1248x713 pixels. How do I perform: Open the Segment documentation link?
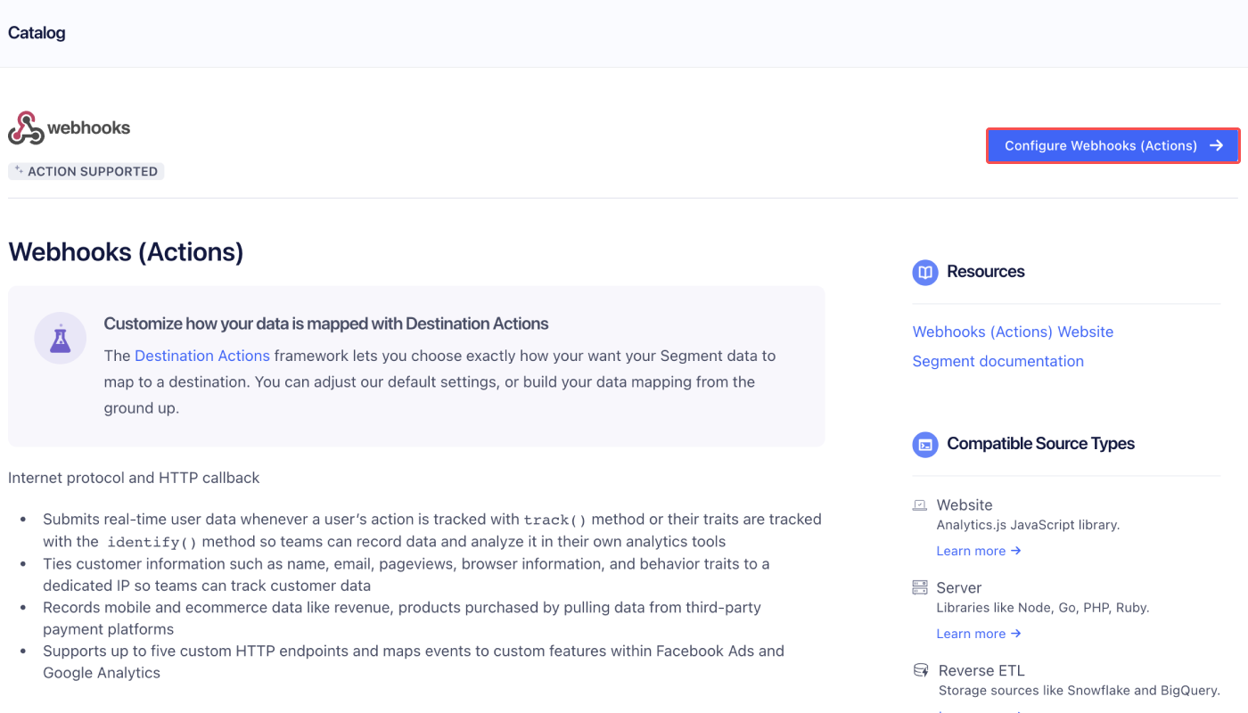998,361
